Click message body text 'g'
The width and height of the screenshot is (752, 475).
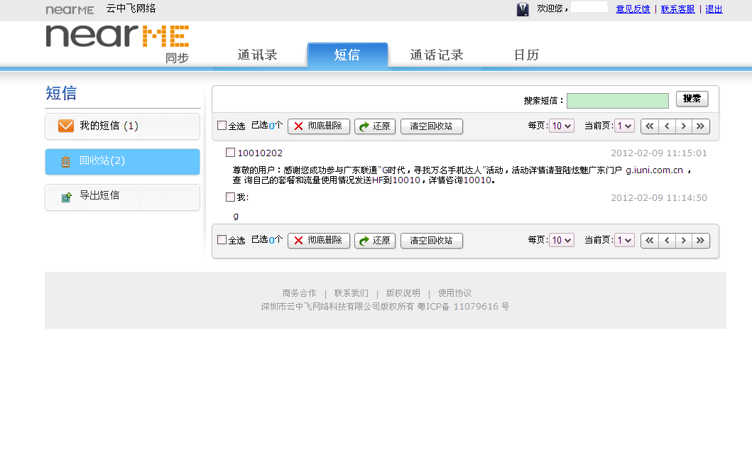point(236,216)
